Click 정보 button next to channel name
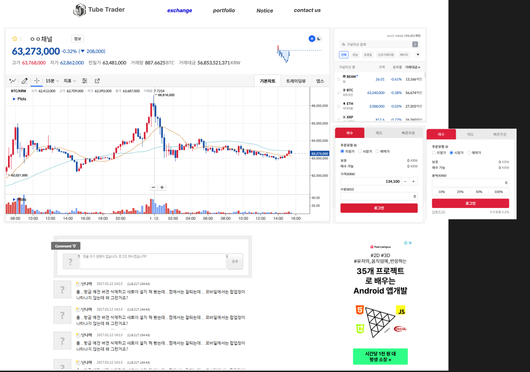 (78, 39)
